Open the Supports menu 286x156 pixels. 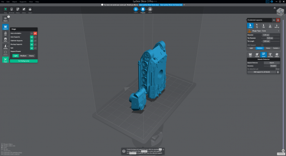point(23,2)
